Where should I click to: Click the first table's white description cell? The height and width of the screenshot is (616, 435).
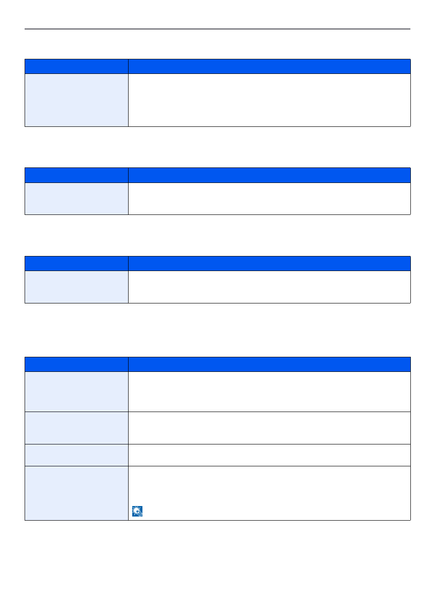tap(269, 100)
